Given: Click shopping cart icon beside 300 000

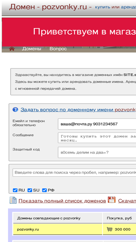Looking at the screenshot, I should click(x=110, y=229).
